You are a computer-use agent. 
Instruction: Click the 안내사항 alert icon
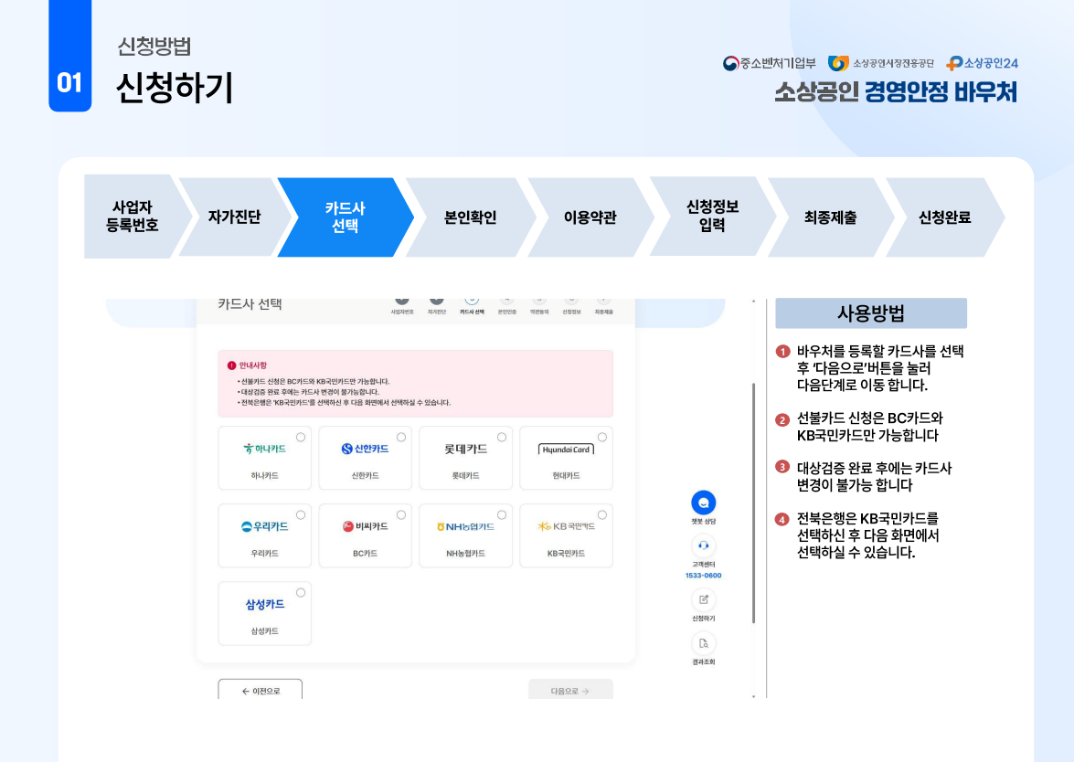[231, 365]
